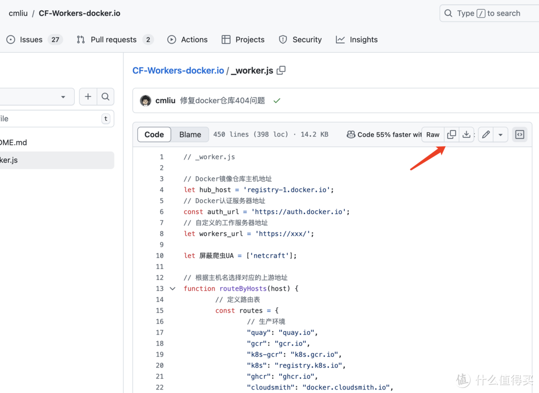Edit the file with the pencil icon
The image size is (539, 393).
[x=485, y=134]
